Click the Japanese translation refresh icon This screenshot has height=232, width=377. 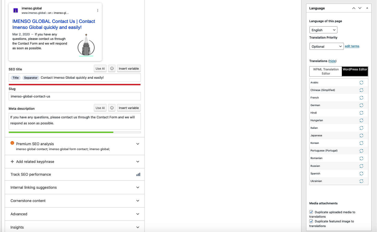click(361, 136)
